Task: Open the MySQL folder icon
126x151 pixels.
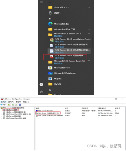Action: [50, 84]
